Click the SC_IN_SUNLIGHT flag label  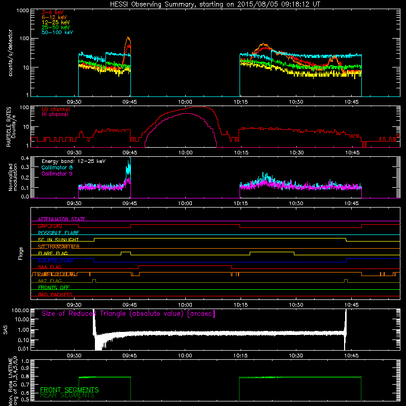(x=58, y=240)
